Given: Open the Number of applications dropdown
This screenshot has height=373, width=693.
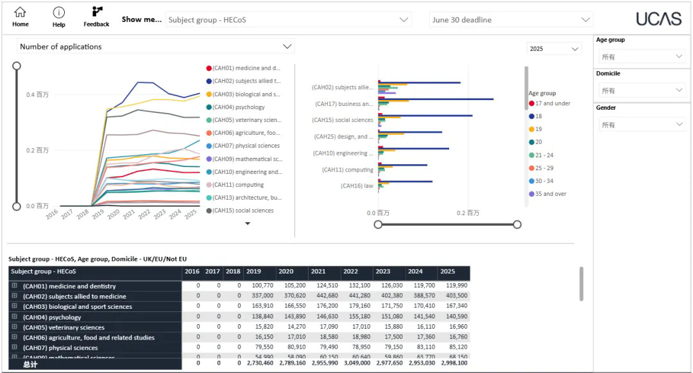Looking at the screenshot, I should click(155, 47).
